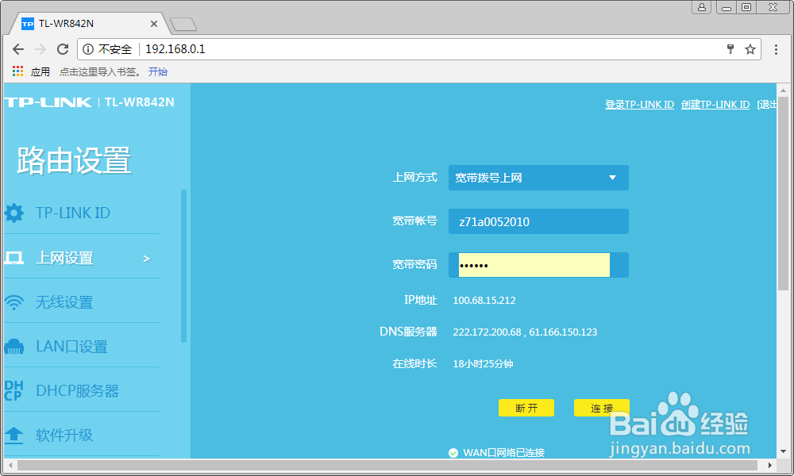Click the site info icon in address bar
The height and width of the screenshot is (476, 794).
(x=88, y=49)
